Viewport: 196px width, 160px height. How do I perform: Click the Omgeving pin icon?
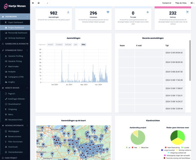6,109
